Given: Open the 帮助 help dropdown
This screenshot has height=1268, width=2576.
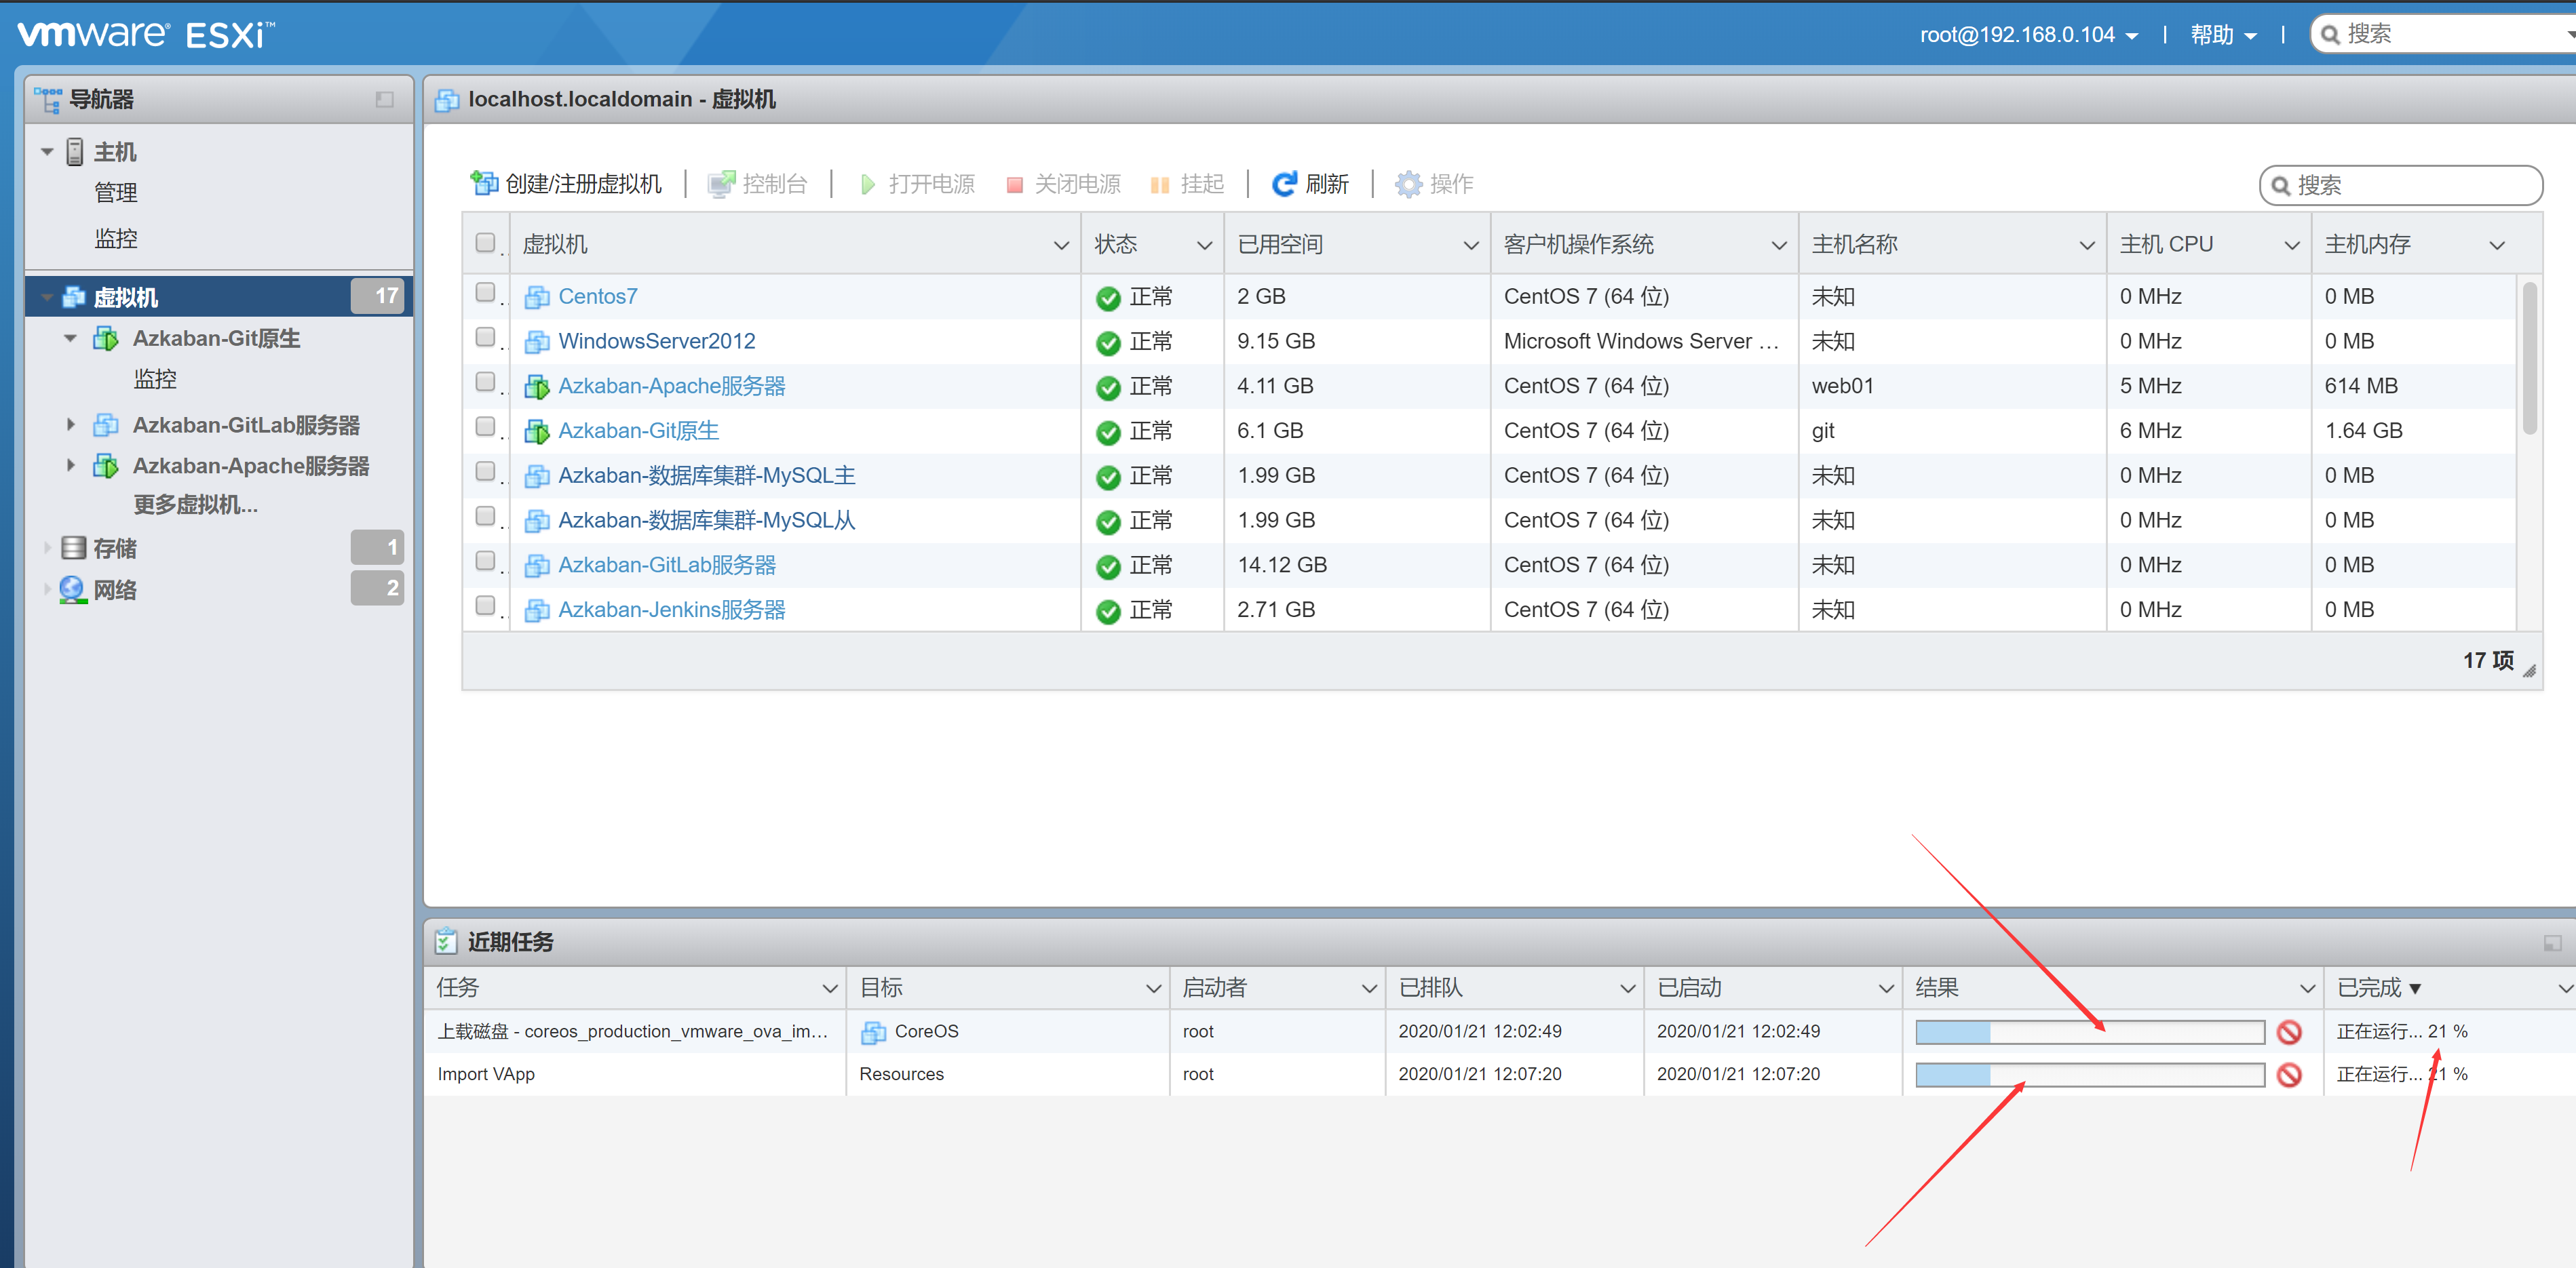Looking at the screenshot, I should 2223,35.
